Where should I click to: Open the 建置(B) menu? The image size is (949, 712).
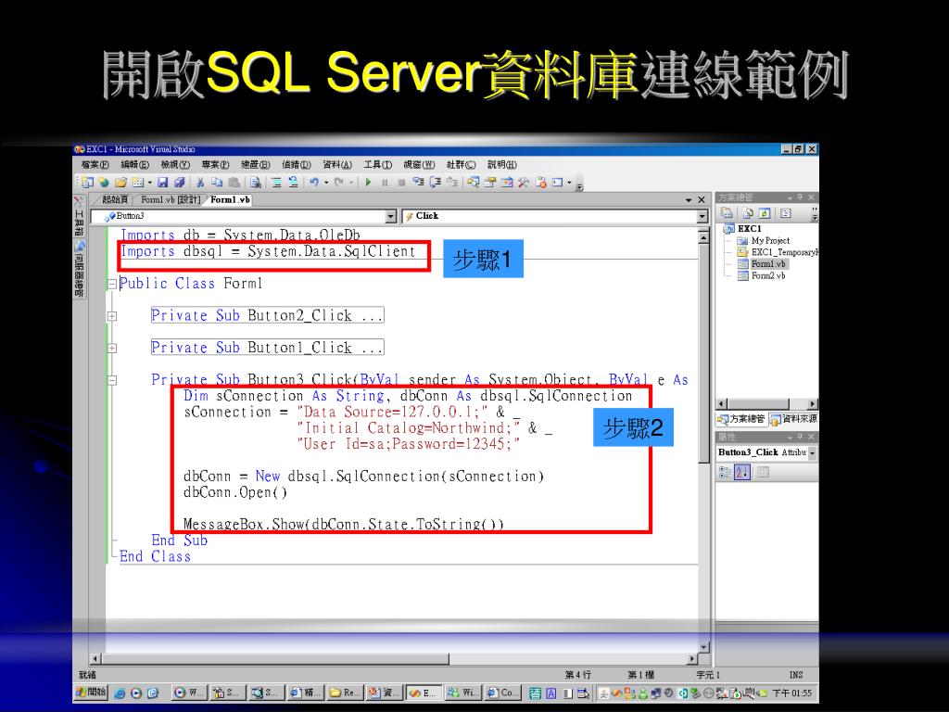(x=256, y=165)
